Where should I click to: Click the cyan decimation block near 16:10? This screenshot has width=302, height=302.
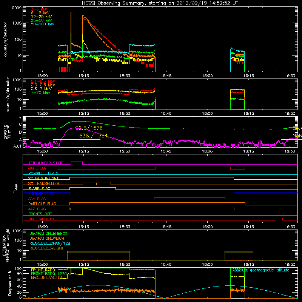click(239, 251)
